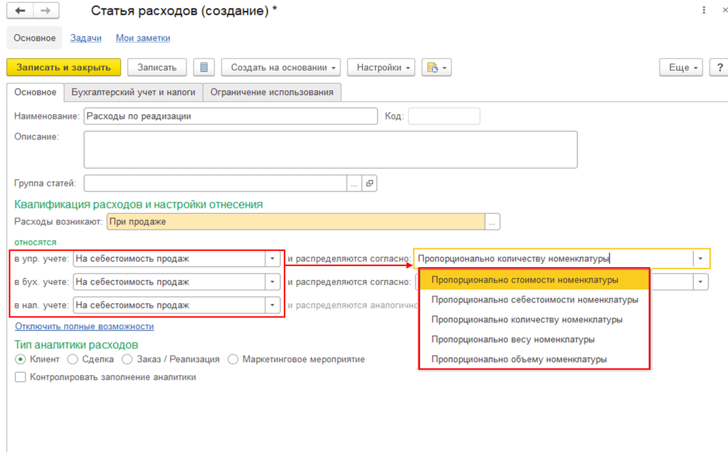
Task: Click the vertical three-dot menu icon
Action: pos(704,11)
